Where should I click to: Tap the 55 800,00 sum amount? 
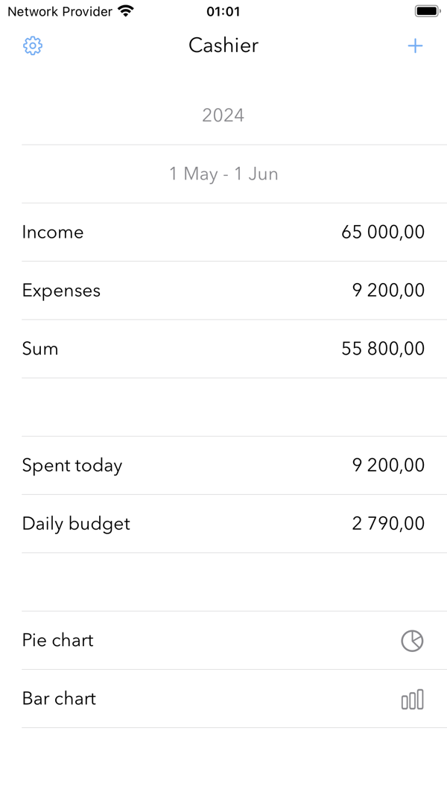(383, 349)
